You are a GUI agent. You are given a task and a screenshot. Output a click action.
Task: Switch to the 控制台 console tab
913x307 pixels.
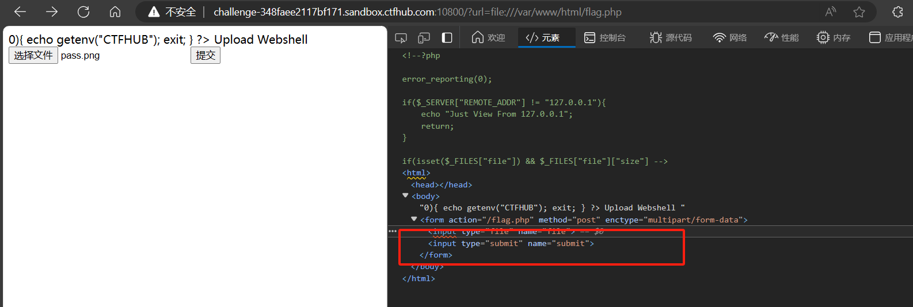tap(604, 37)
